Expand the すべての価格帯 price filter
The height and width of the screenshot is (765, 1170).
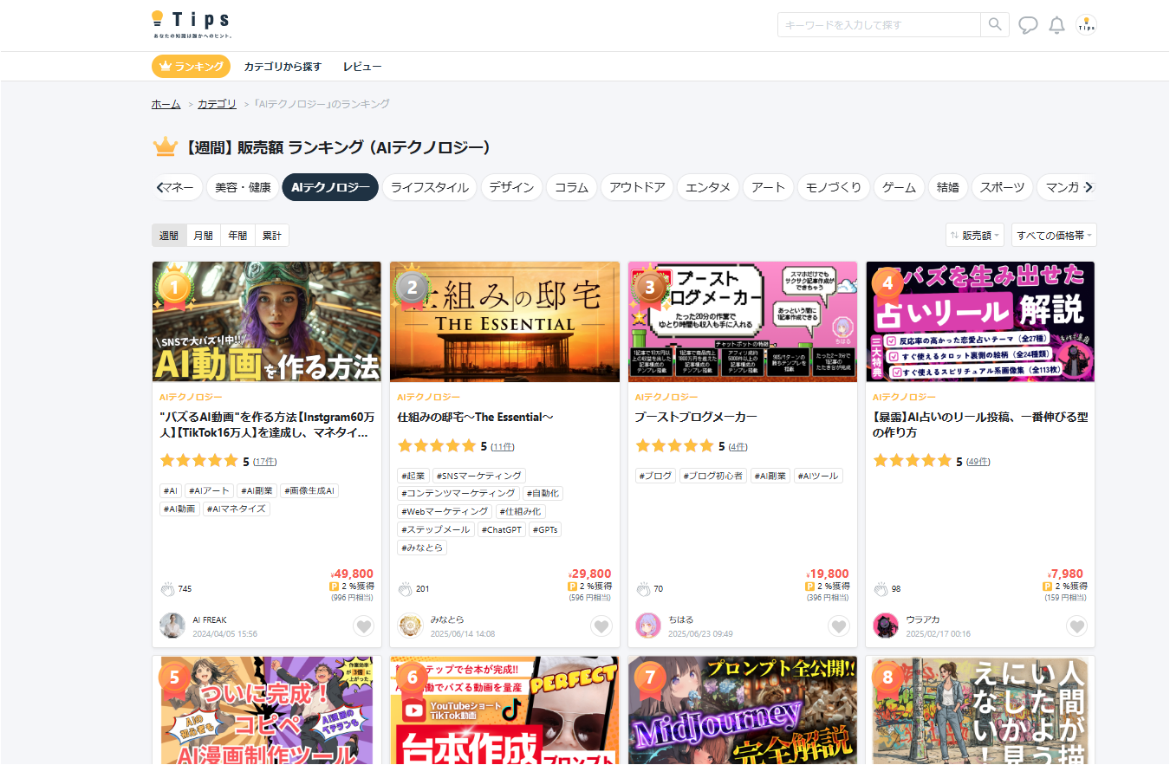pyautogui.click(x=1054, y=235)
